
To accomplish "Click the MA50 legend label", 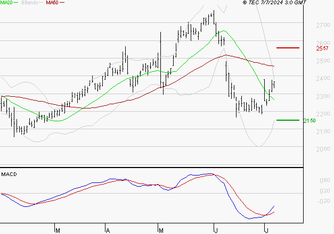I will [52, 3].
